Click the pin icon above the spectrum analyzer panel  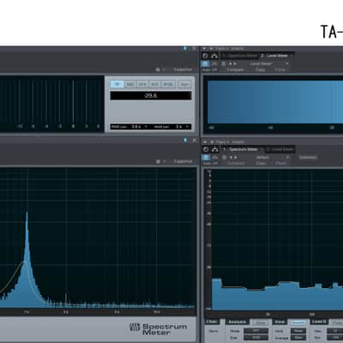click(185, 140)
